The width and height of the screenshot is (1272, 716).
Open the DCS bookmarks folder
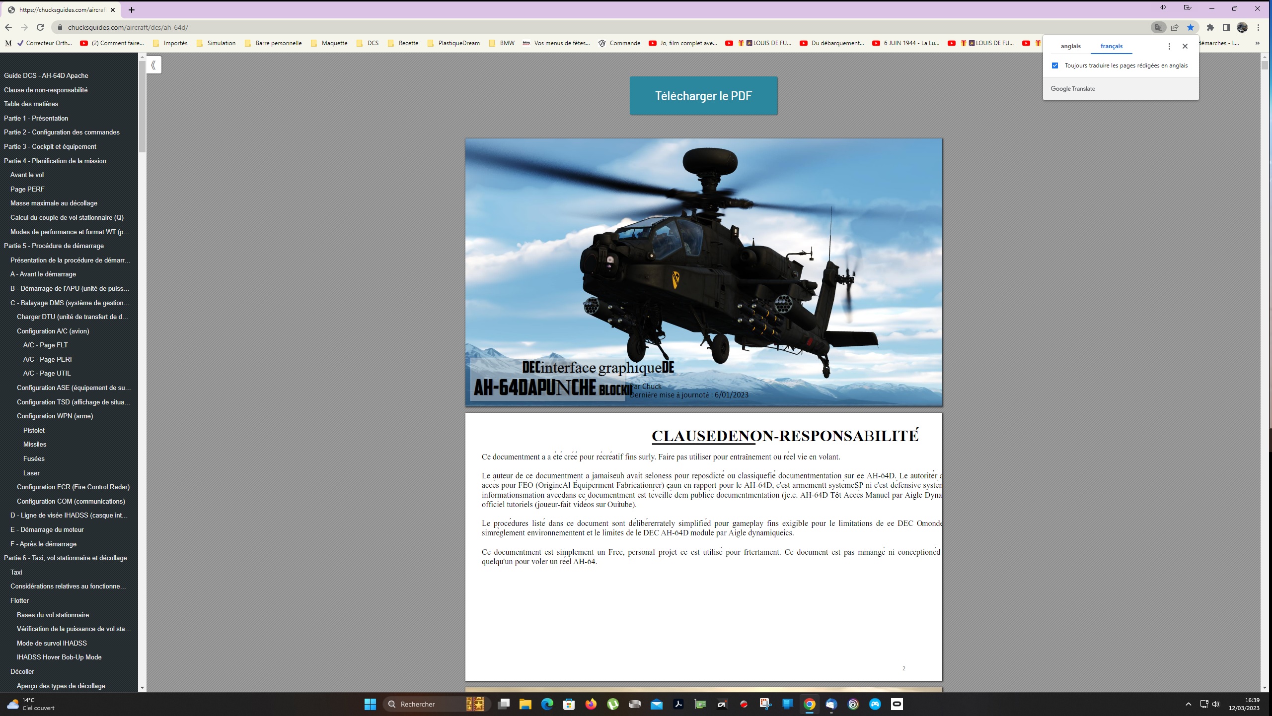tap(368, 43)
